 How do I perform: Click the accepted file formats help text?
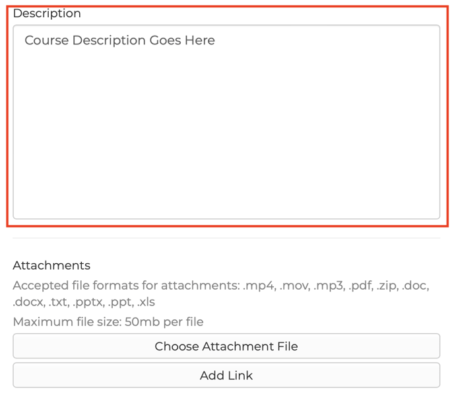(x=125, y=286)
